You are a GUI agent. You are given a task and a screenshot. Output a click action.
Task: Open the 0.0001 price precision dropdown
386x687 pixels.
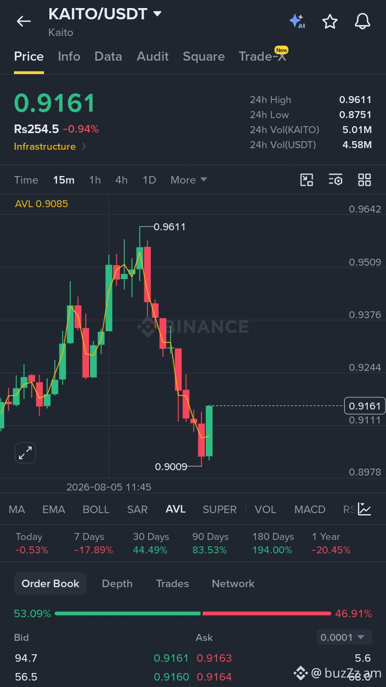pos(343,637)
